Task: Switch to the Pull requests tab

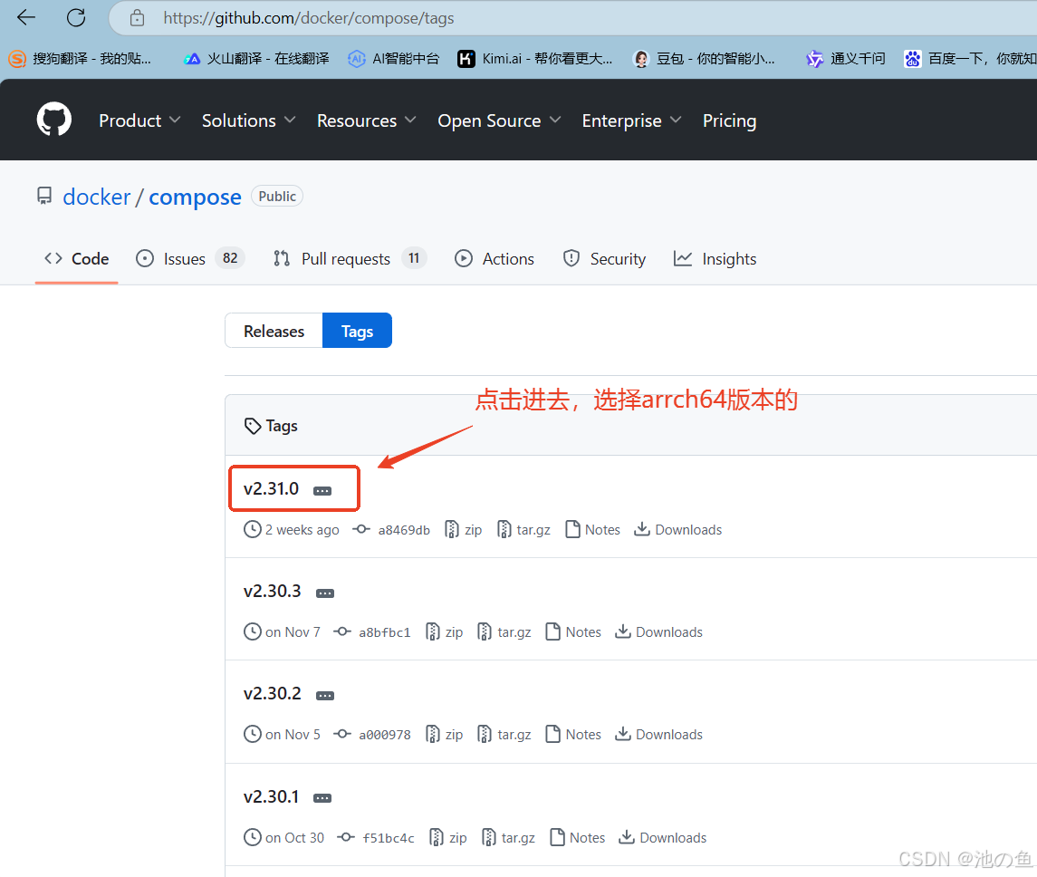Action: (350, 258)
